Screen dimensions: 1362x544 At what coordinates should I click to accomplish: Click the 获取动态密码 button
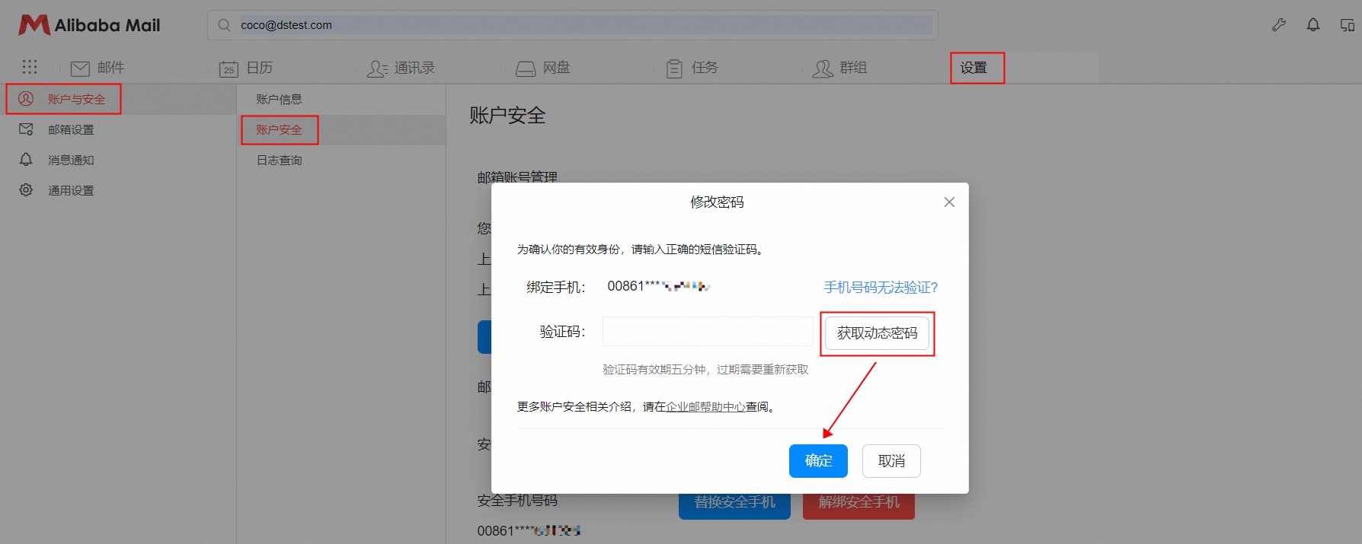point(877,333)
